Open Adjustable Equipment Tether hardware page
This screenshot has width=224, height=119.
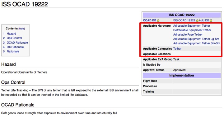point(192,26)
